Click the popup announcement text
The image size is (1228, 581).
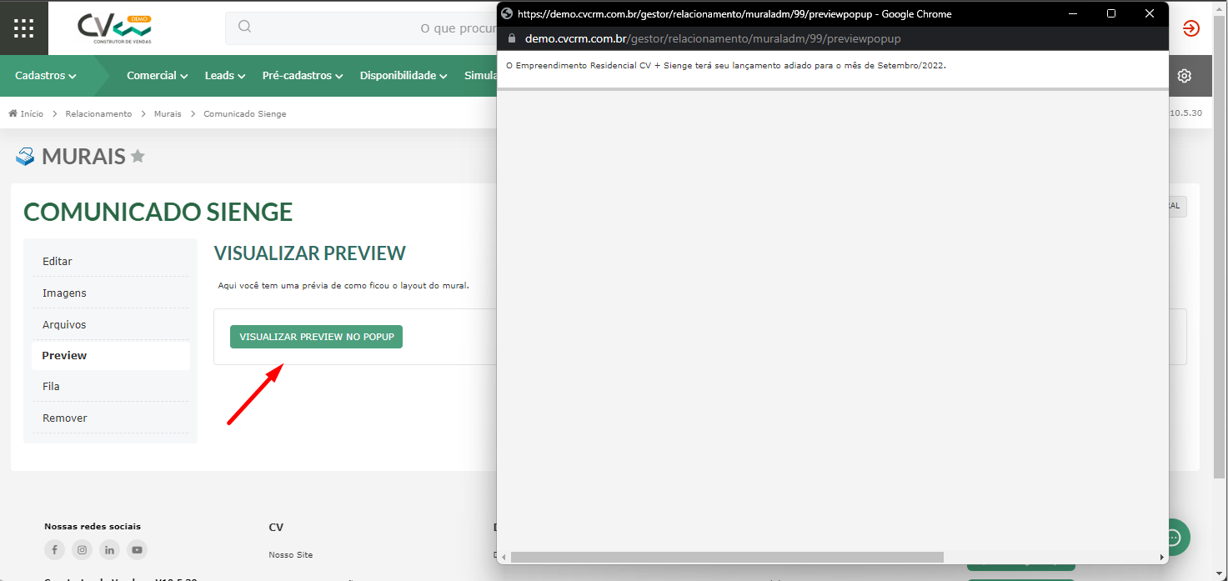coord(726,65)
